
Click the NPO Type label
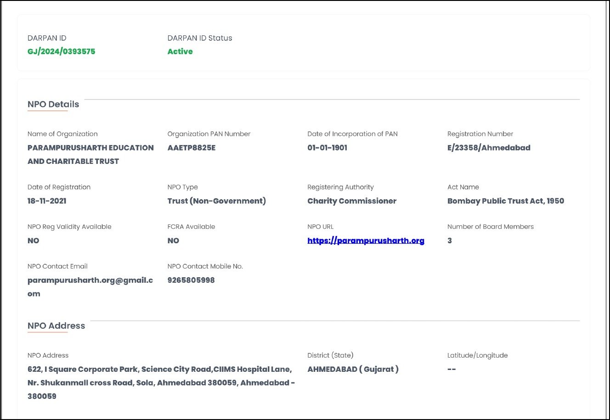coord(183,187)
